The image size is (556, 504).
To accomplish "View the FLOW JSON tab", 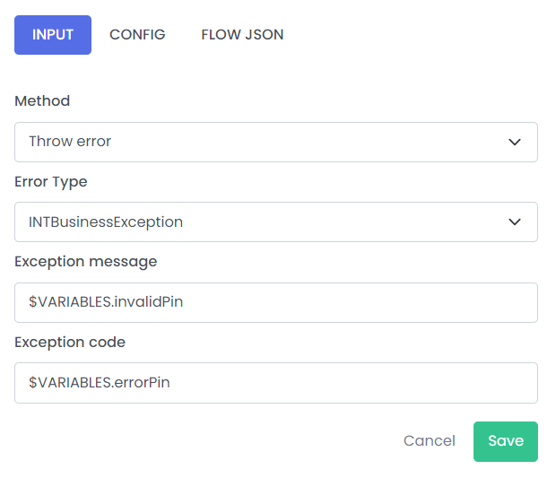I will click(242, 35).
